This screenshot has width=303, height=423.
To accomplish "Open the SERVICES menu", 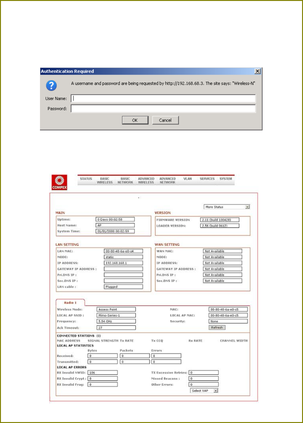I will point(207,179).
